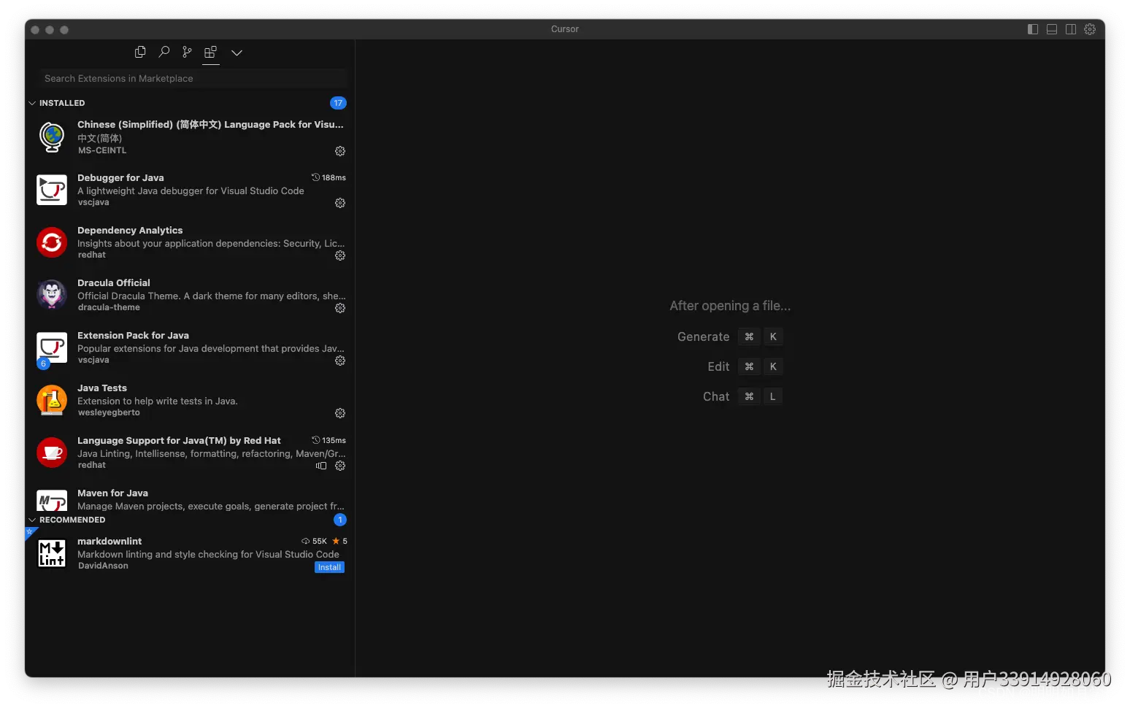
Task: Expand additional views chevron in sidebar header
Action: [x=237, y=53]
